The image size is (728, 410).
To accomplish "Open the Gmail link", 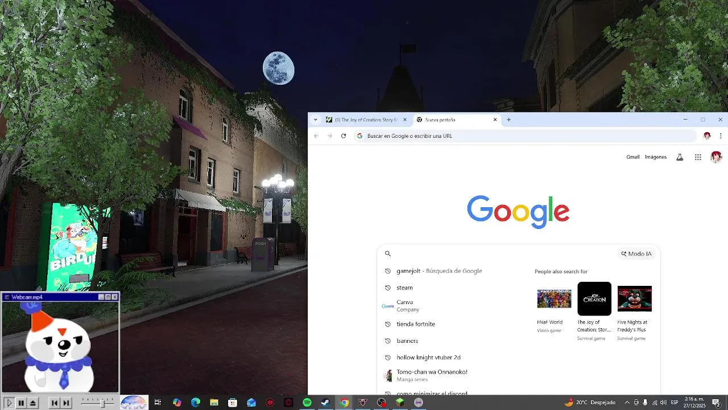I will tap(633, 157).
